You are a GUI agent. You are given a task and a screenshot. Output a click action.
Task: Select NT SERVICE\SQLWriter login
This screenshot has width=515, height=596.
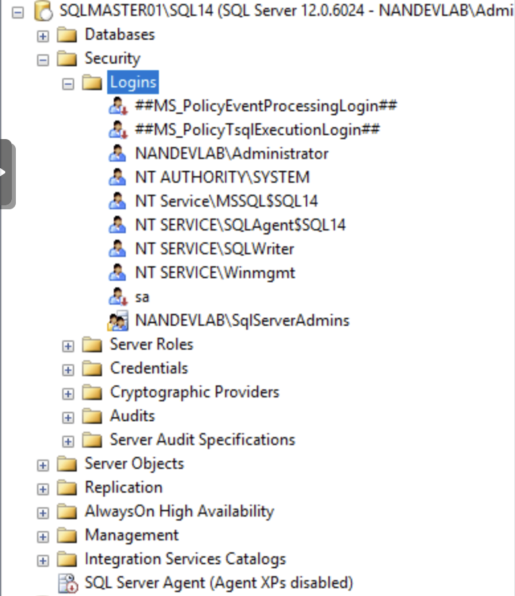[x=214, y=249]
